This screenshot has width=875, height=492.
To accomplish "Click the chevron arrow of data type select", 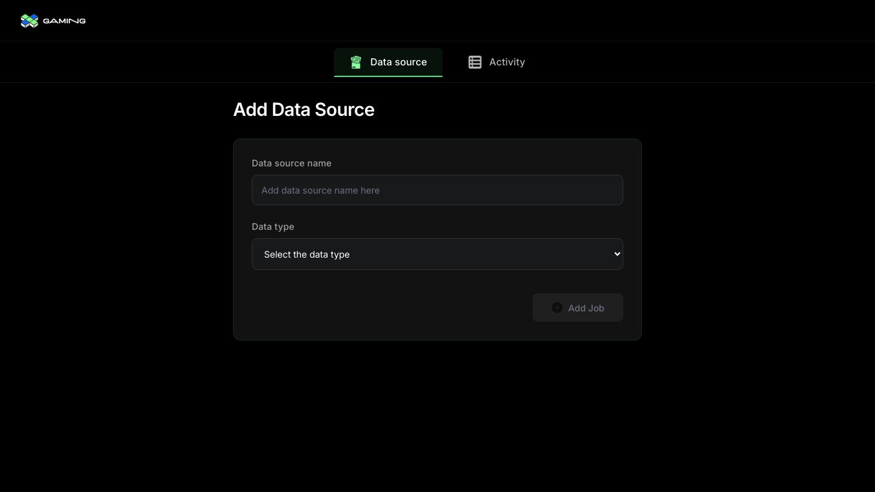I will point(616,254).
